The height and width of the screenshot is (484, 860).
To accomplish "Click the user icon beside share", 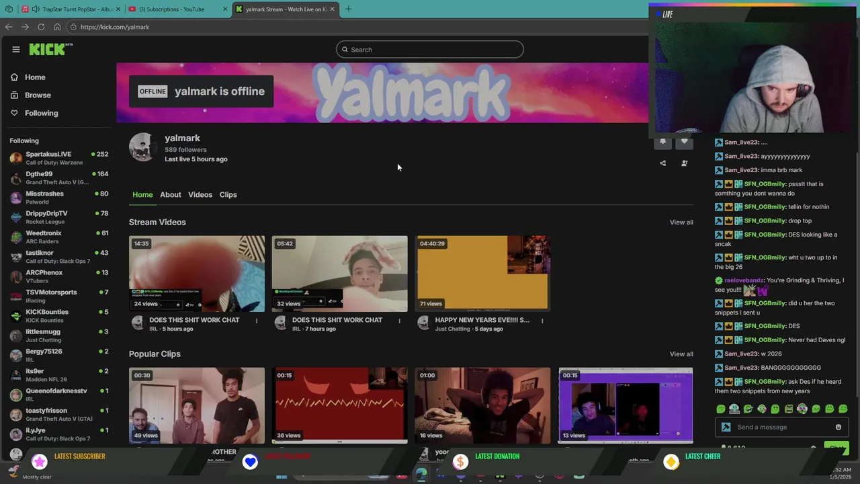I will [684, 163].
